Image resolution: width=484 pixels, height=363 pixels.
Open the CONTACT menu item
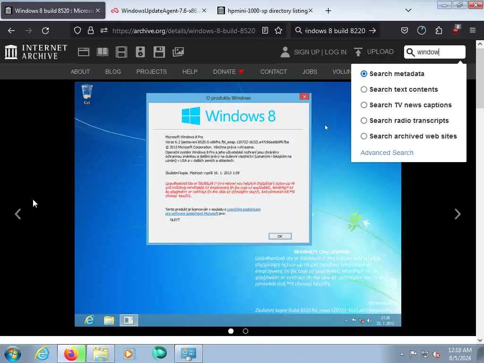click(274, 72)
